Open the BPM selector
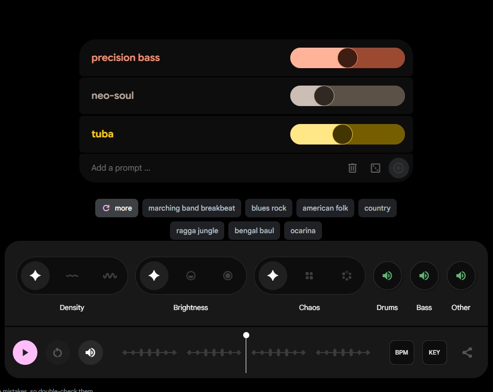 (402, 353)
